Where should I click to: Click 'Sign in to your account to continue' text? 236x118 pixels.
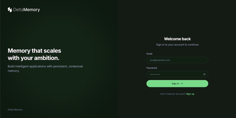click(x=177, y=45)
